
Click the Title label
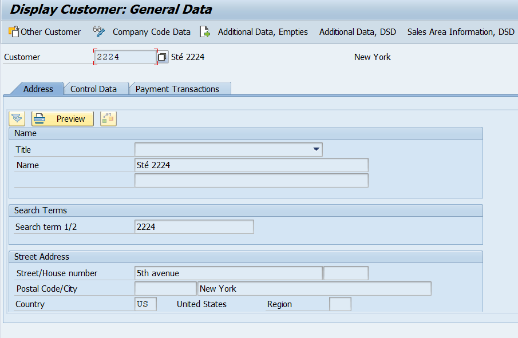click(23, 150)
